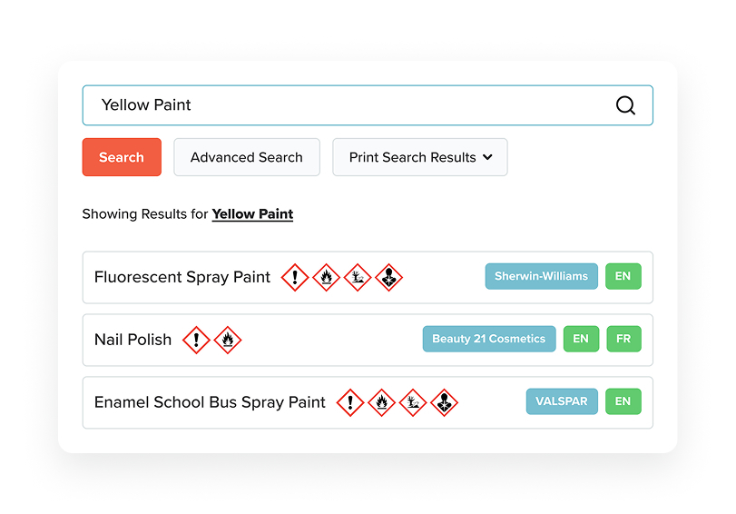The height and width of the screenshot is (514, 736).
Task: Click environmental hazard icon for Enamel School Bus paint
Action: pyautogui.click(x=413, y=402)
